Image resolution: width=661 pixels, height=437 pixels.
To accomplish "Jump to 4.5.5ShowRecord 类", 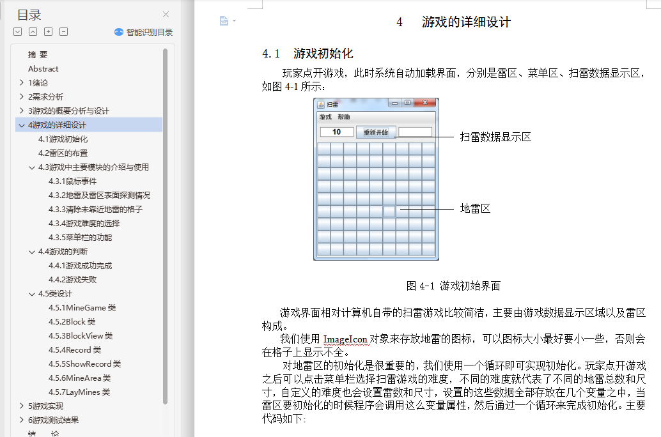I will 84,364.
